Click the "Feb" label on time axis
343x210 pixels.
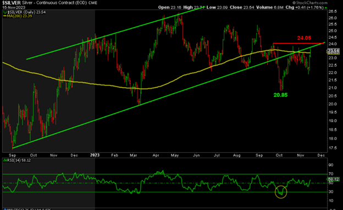click(x=115, y=155)
